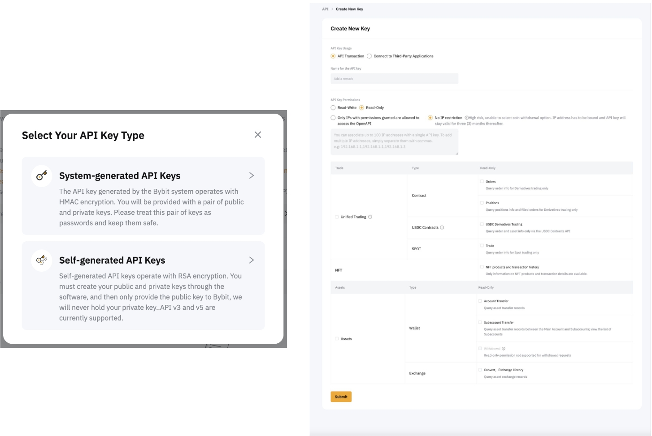
Task: Enable the Unified Trading checkbox
Action: tap(337, 217)
